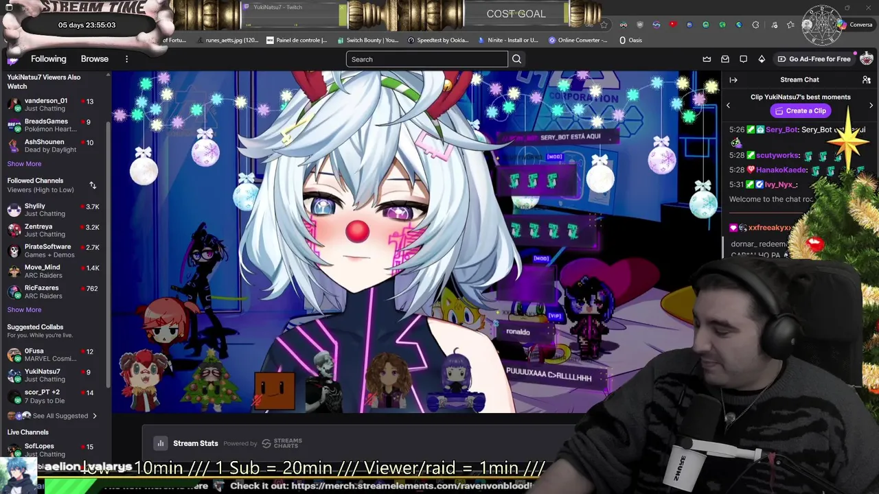Open the Twitch home logo
Viewport: 879px width, 494px height.
[x=12, y=60]
